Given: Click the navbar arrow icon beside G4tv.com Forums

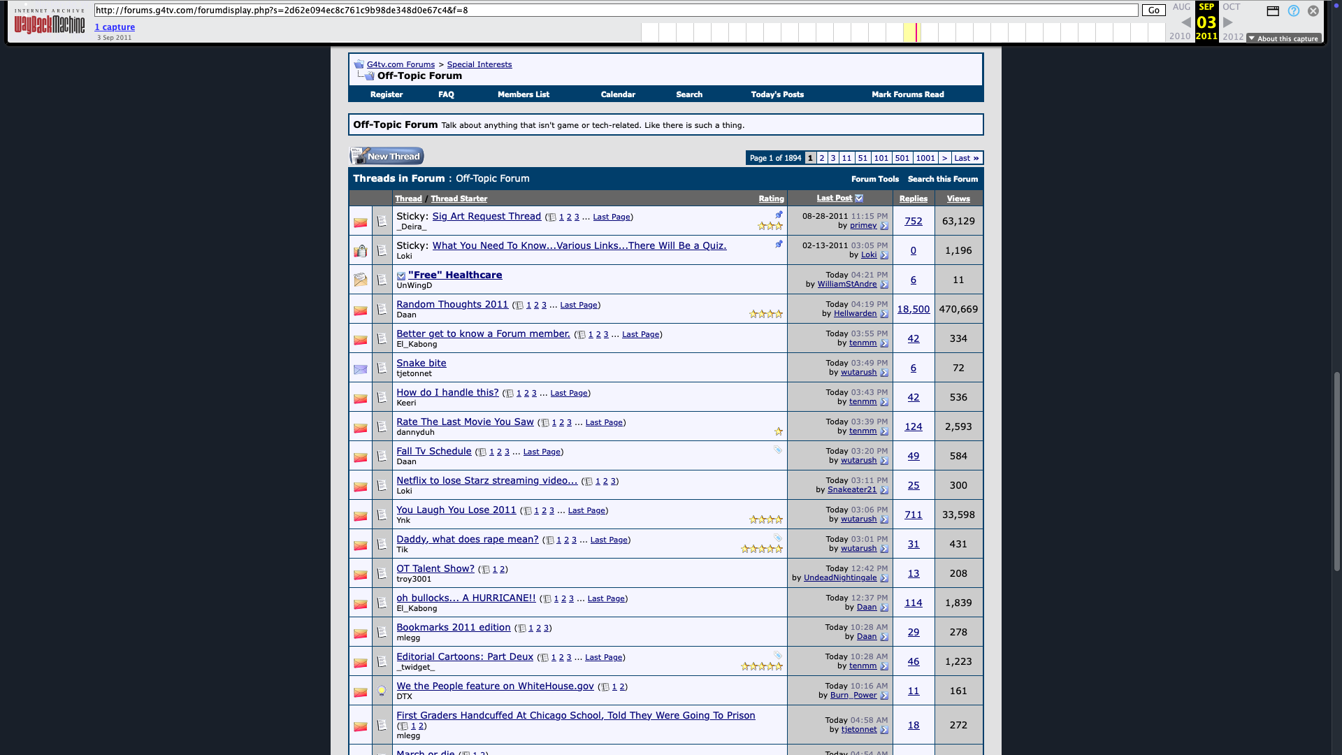Looking at the screenshot, I should (359, 64).
